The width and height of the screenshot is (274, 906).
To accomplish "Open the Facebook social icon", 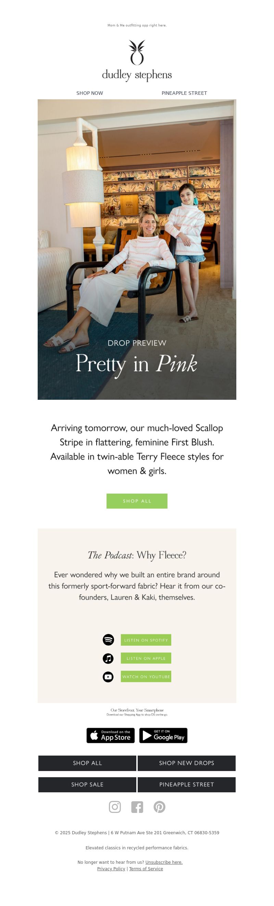I will click(x=137, y=807).
